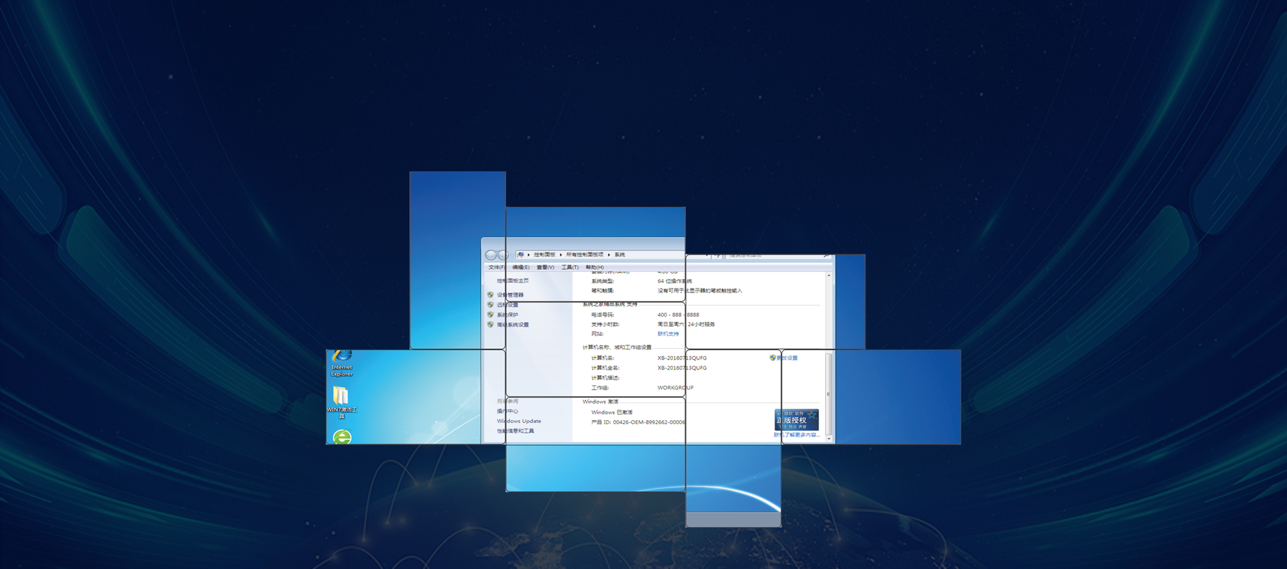Select 系统 breadcrumb in address bar
This screenshot has height=569, width=1287.
(x=619, y=254)
